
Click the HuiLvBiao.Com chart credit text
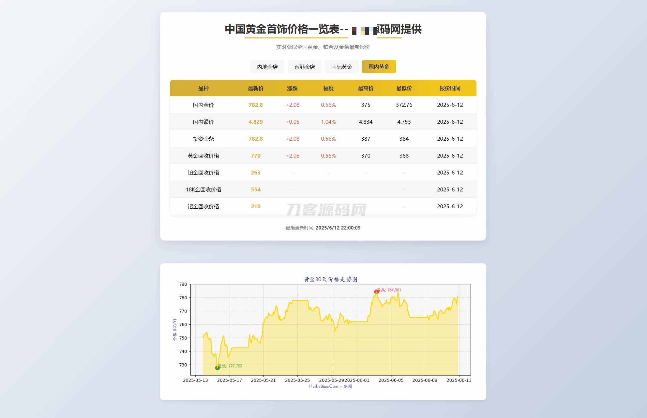330,386
